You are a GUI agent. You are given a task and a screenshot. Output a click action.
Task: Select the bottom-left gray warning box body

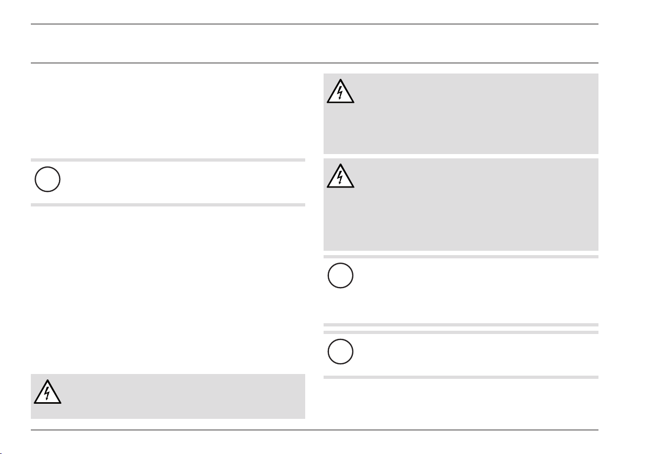click(x=168, y=397)
